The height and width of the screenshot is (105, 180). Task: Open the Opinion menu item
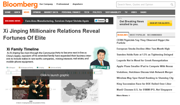coord(37,12)
